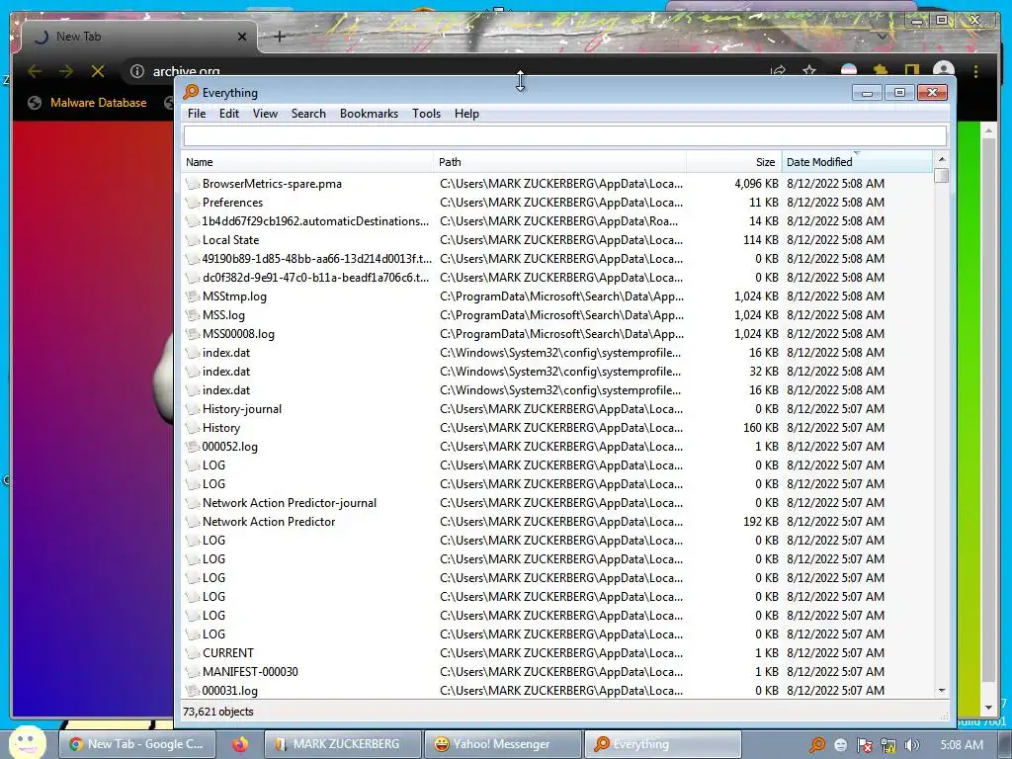Select the CURRENT file icon

coord(193,653)
